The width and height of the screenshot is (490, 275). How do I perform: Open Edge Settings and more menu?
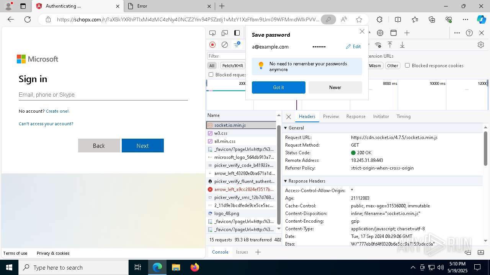pyautogui.click(x=465, y=19)
